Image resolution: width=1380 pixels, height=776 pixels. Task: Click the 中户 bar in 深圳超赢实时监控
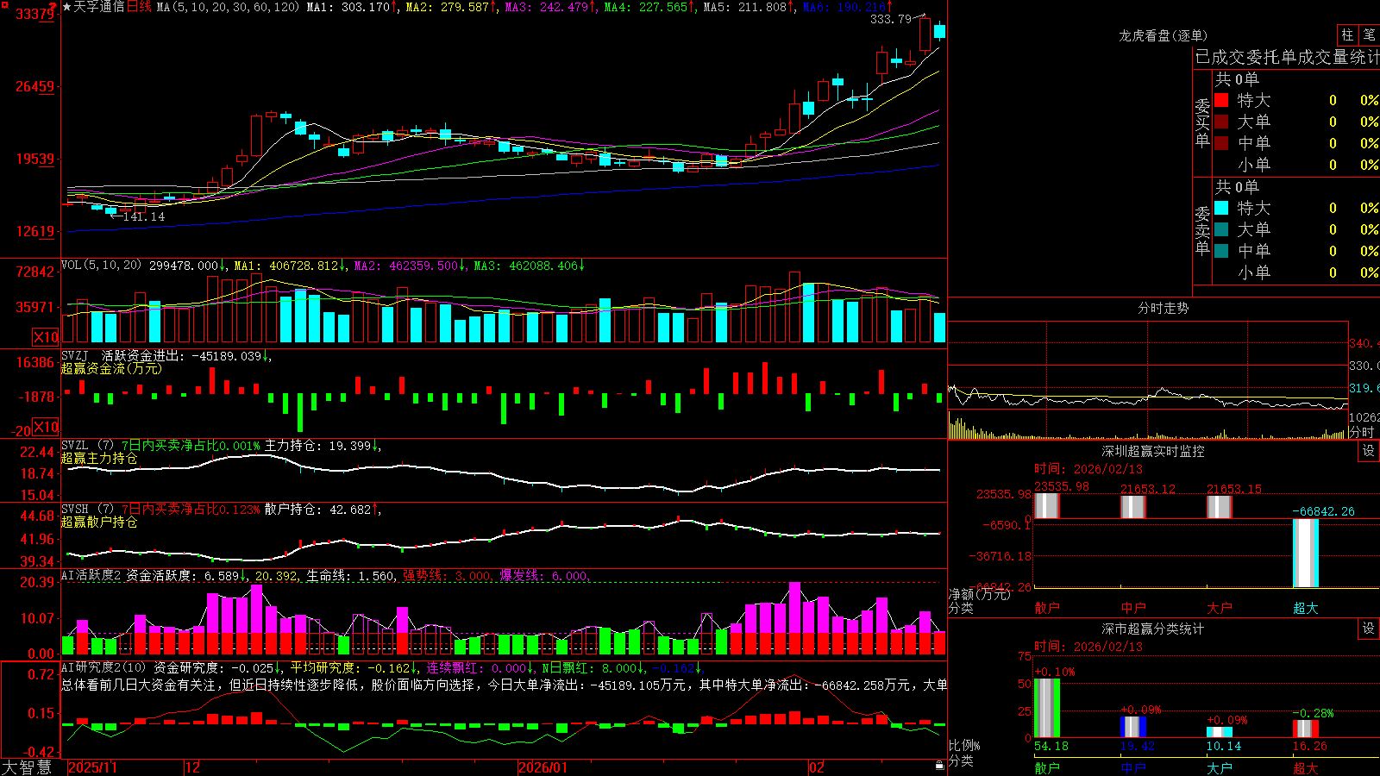click(x=1133, y=507)
